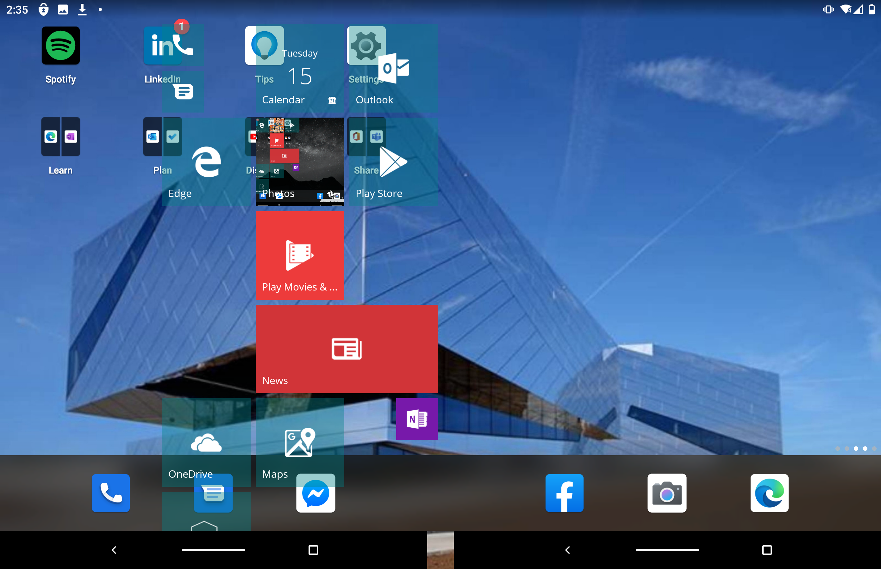Tap the blue Phone dock icon
The height and width of the screenshot is (569, 881).
110,493
